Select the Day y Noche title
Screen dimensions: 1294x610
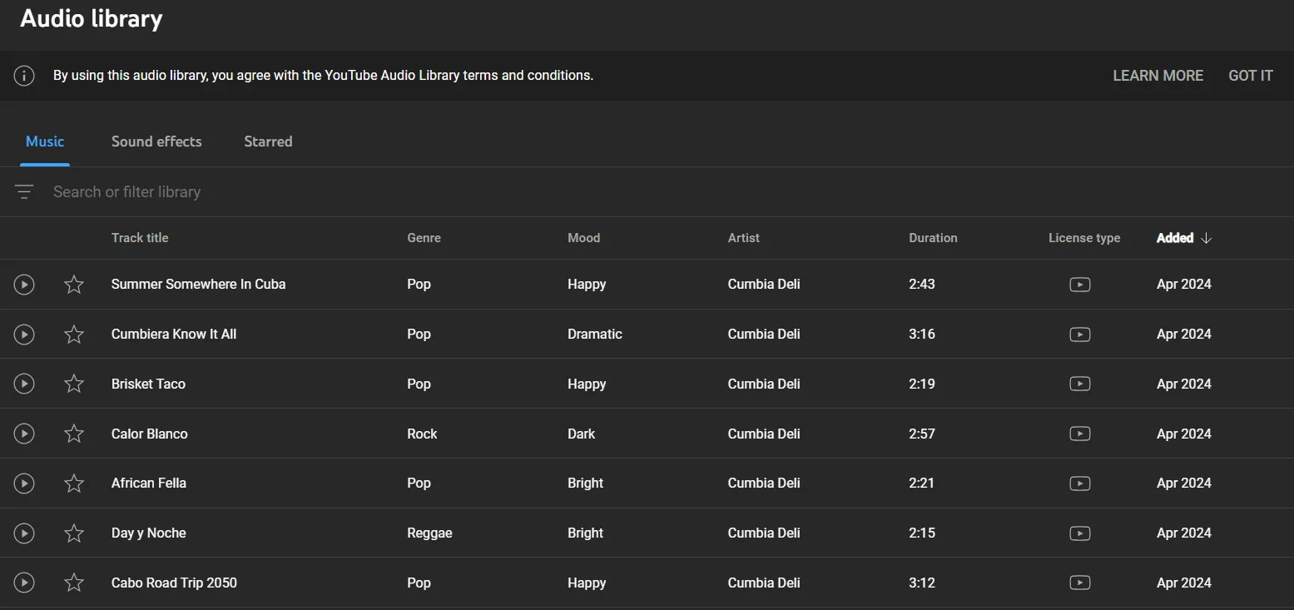(149, 533)
